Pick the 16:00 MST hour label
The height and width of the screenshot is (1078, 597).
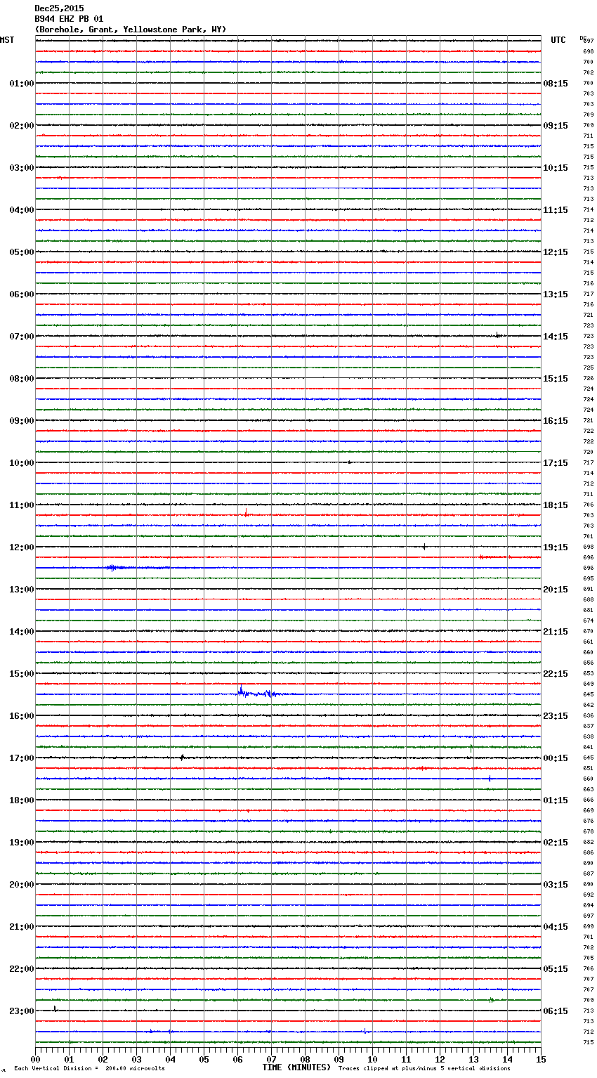tap(22, 716)
